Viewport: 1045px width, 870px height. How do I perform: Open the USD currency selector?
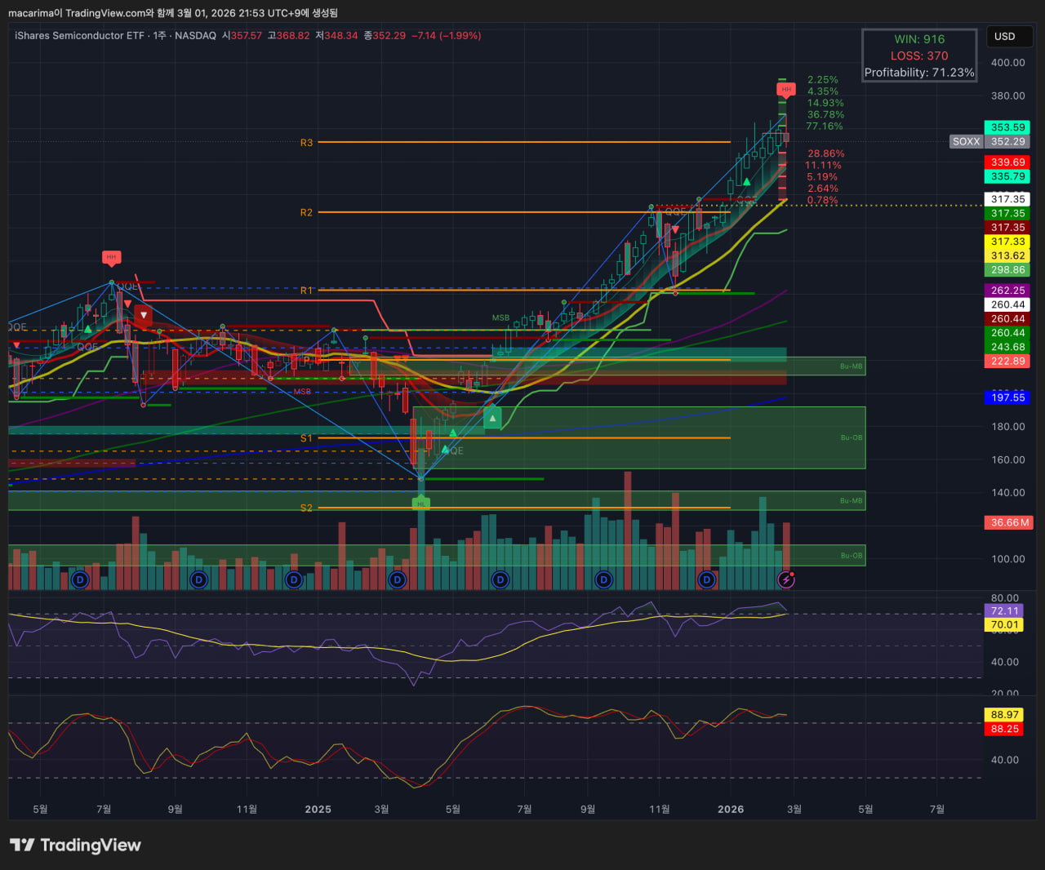point(1005,37)
